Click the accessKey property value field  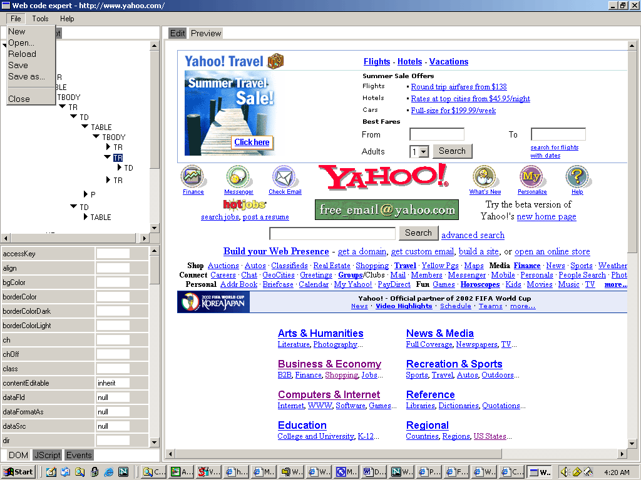point(113,254)
